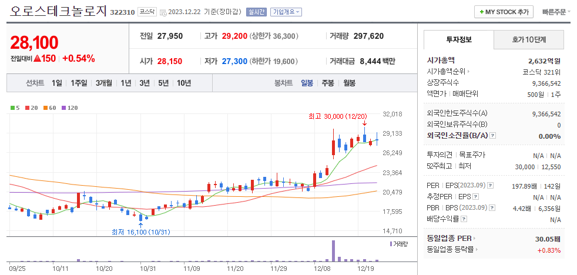
Task: Click the 상장주식수 value 9,366,542
Action: tap(546, 83)
